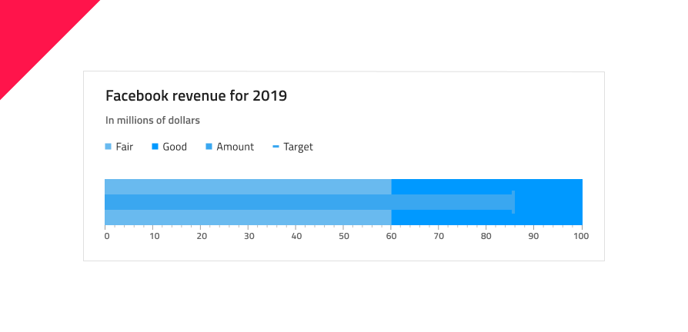Screen dimensions: 688x332
Task: Click the light blue Fair range bar
Action: point(246,186)
